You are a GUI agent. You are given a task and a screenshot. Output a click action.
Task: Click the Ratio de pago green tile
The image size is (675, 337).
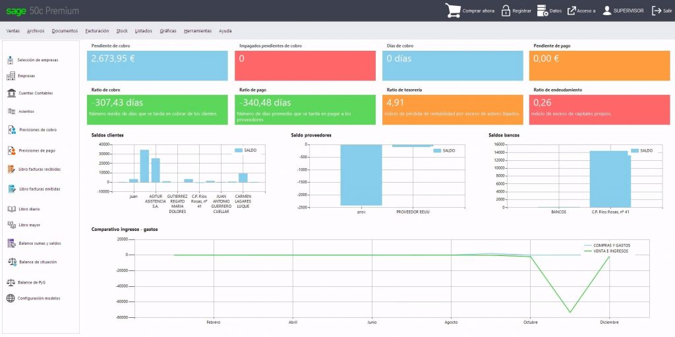coord(305,110)
